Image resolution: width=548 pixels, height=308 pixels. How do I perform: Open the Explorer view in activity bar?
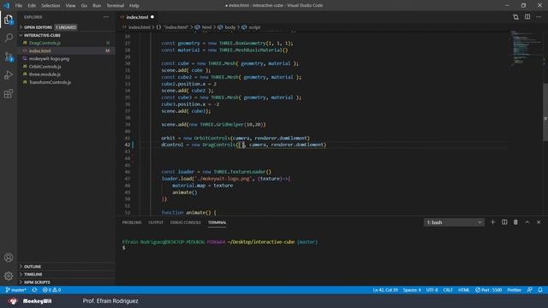pos(9,19)
